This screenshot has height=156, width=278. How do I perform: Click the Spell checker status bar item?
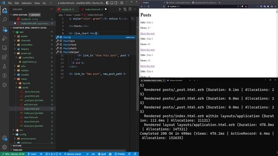102,154
